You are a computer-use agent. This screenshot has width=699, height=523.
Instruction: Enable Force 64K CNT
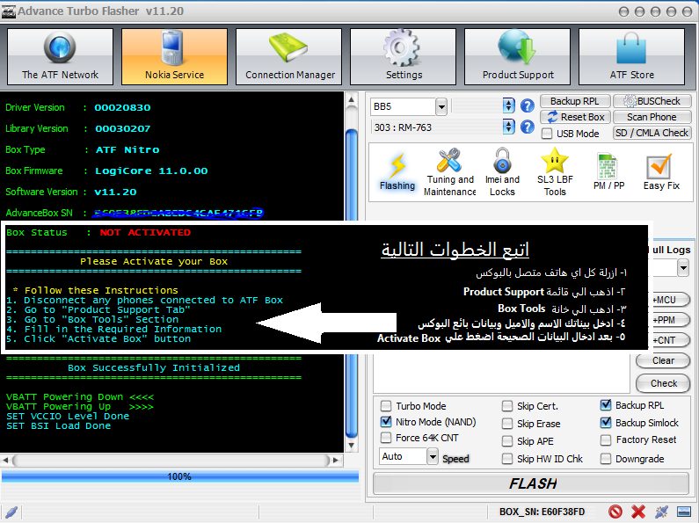(x=386, y=438)
